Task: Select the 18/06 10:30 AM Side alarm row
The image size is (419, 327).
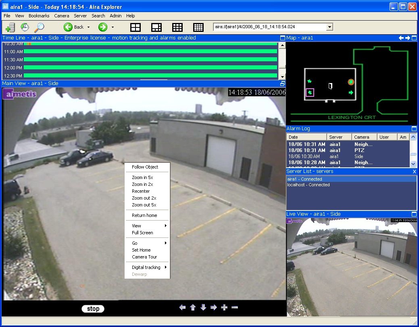Action: click(x=348, y=156)
